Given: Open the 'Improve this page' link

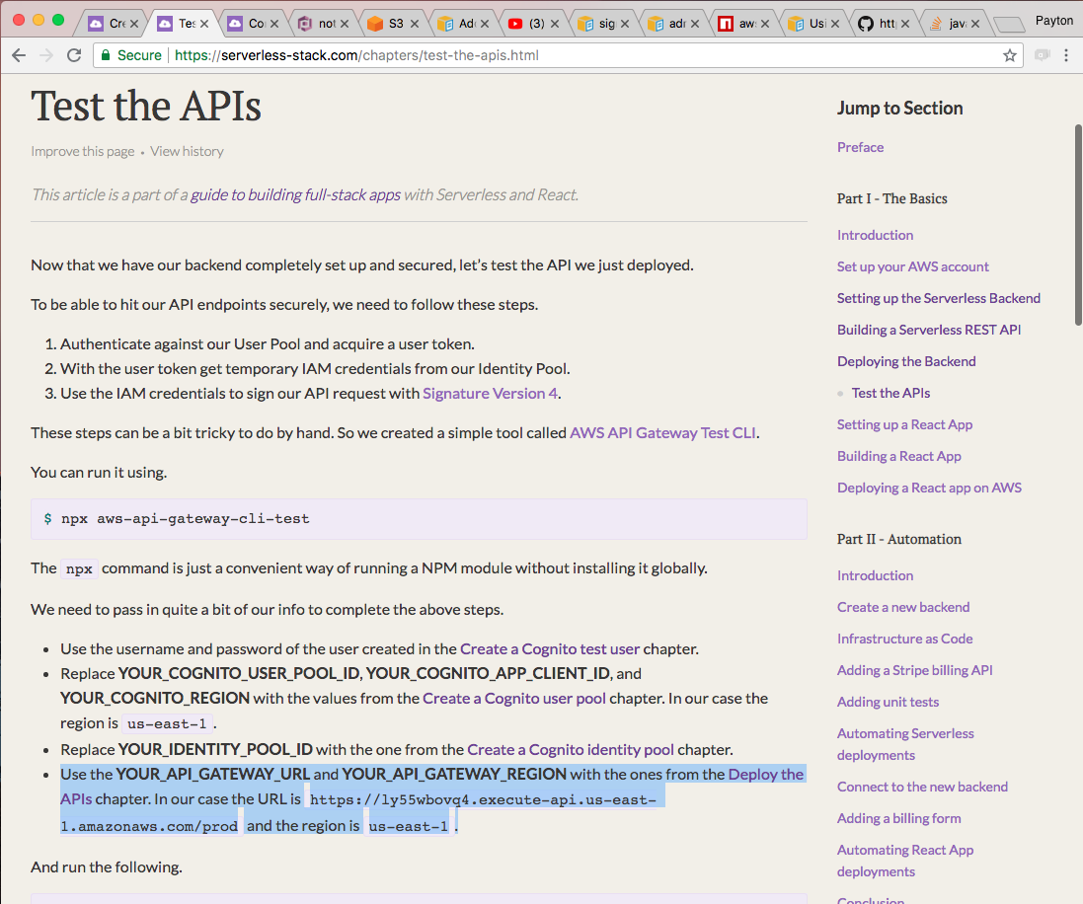Looking at the screenshot, I should tap(83, 151).
